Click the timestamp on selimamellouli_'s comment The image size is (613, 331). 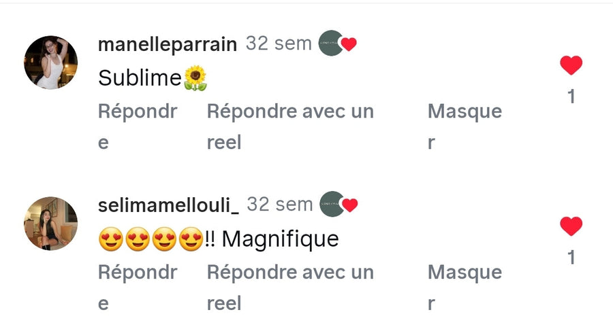click(x=279, y=204)
